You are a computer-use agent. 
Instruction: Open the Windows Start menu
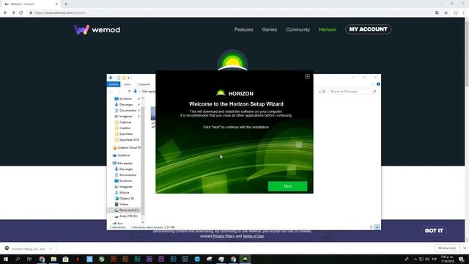click(x=6, y=259)
